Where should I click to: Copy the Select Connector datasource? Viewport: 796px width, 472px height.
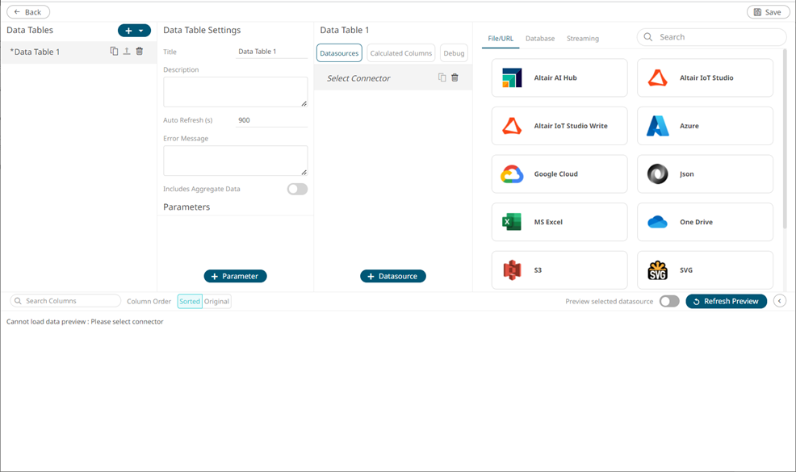pos(442,78)
